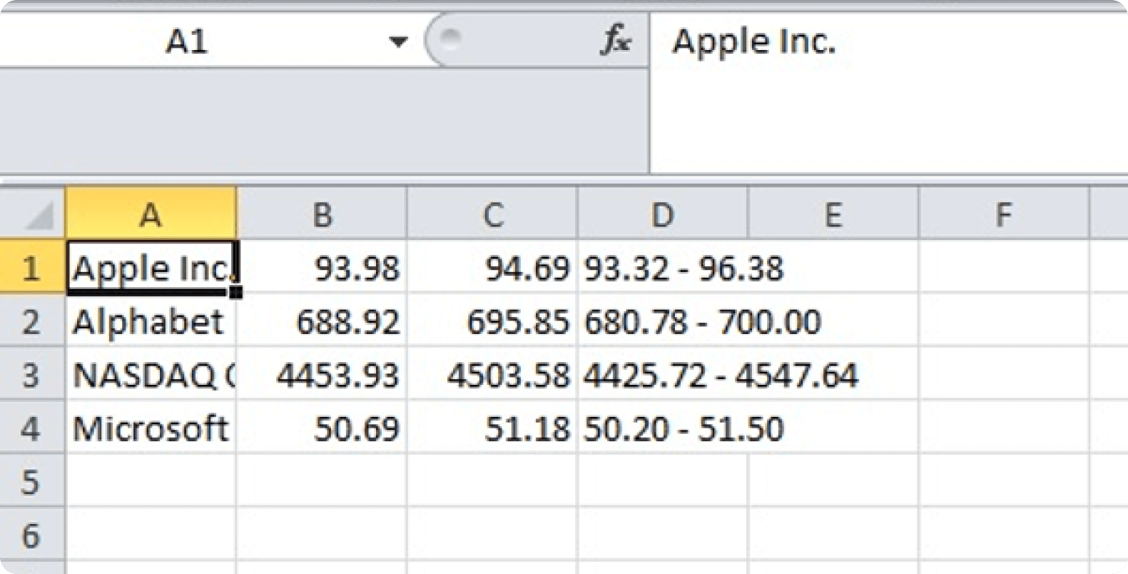
Task: Select column D header
Action: [x=663, y=213]
